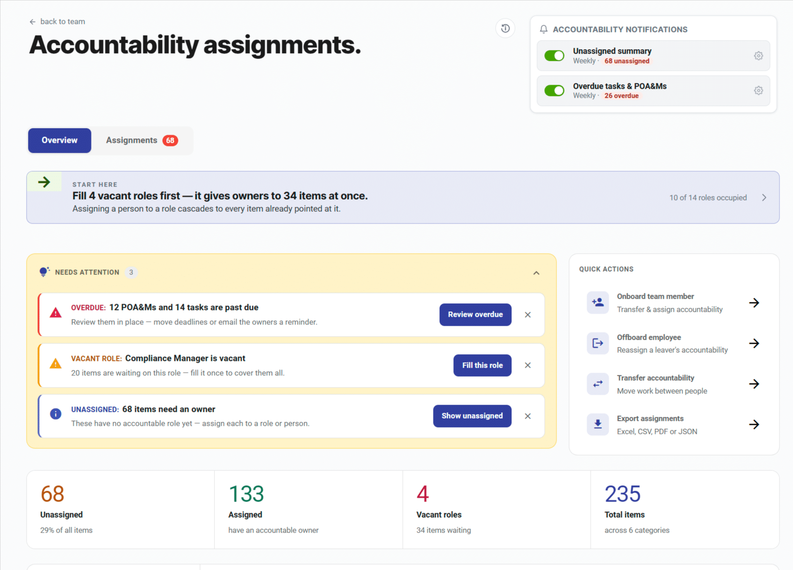Open Offboard employee via arrow

(x=754, y=343)
